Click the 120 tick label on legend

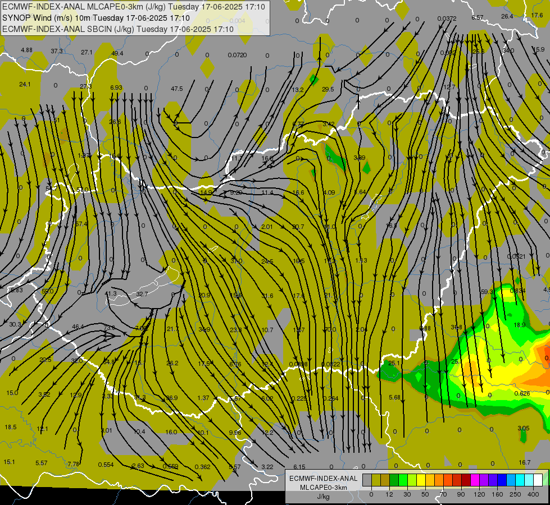(x=480, y=494)
